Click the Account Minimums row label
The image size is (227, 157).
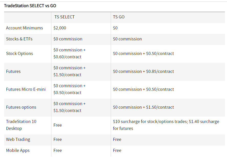pos(25,28)
